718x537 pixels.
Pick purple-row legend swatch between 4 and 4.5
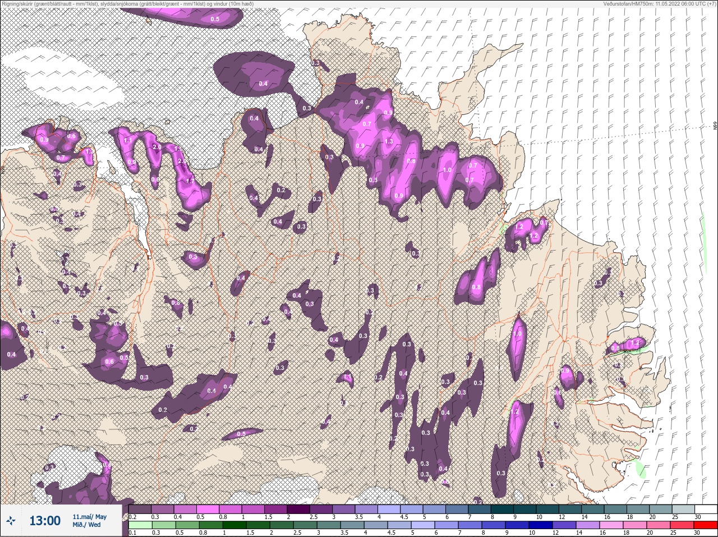coord(389,509)
